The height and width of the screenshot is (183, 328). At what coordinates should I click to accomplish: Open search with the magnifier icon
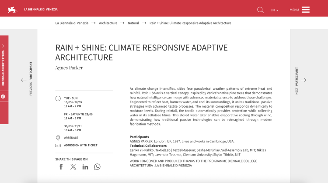tap(260, 10)
